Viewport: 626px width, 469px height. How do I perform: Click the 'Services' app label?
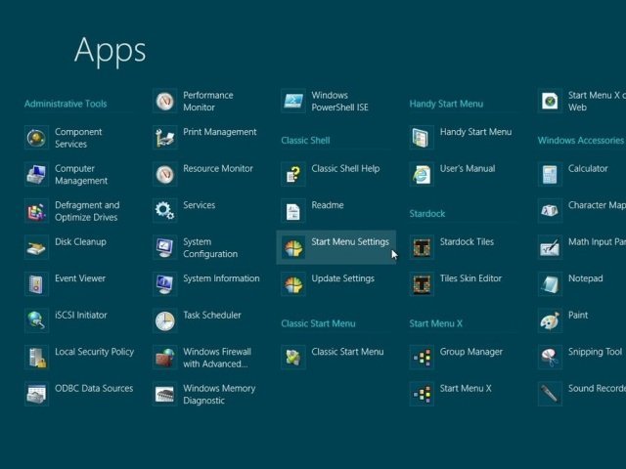click(200, 205)
